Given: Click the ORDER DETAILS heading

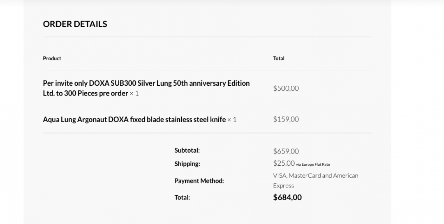Looking at the screenshot, I should click(x=75, y=24).
